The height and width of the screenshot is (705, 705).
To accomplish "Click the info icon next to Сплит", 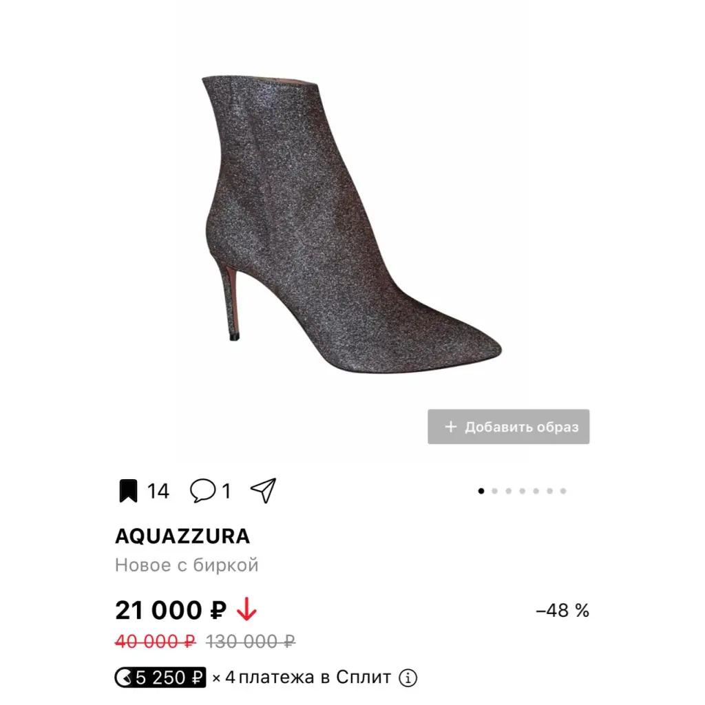I will pyautogui.click(x=408, y=677).
